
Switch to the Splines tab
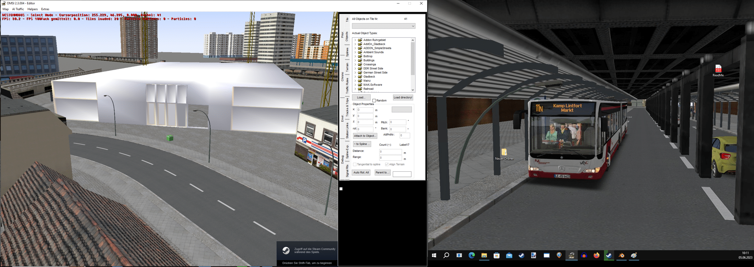click(x=347, y=52)
